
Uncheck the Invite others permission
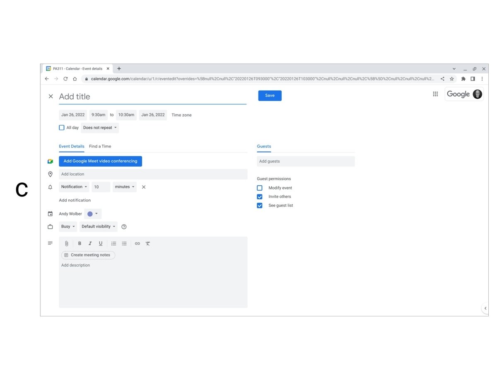click(x=260, y=197)
